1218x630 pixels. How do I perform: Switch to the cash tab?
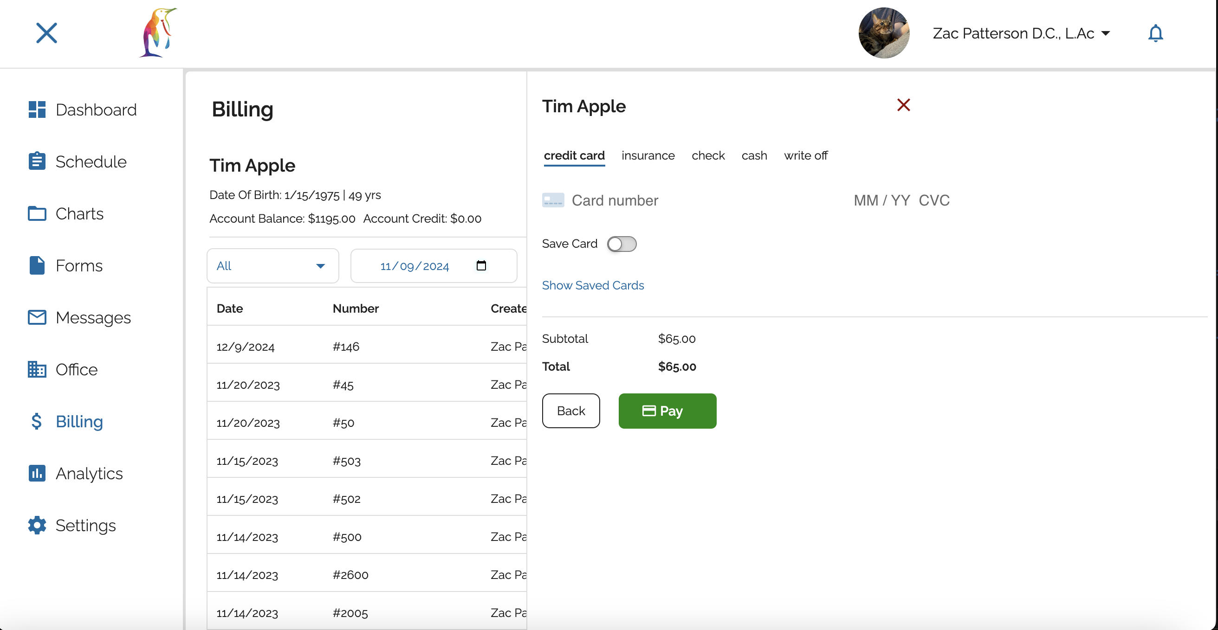click(x=754, y=155)
